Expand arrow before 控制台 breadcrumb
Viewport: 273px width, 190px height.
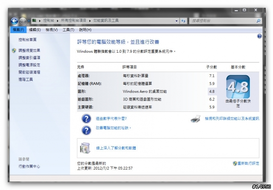(40, 21)
